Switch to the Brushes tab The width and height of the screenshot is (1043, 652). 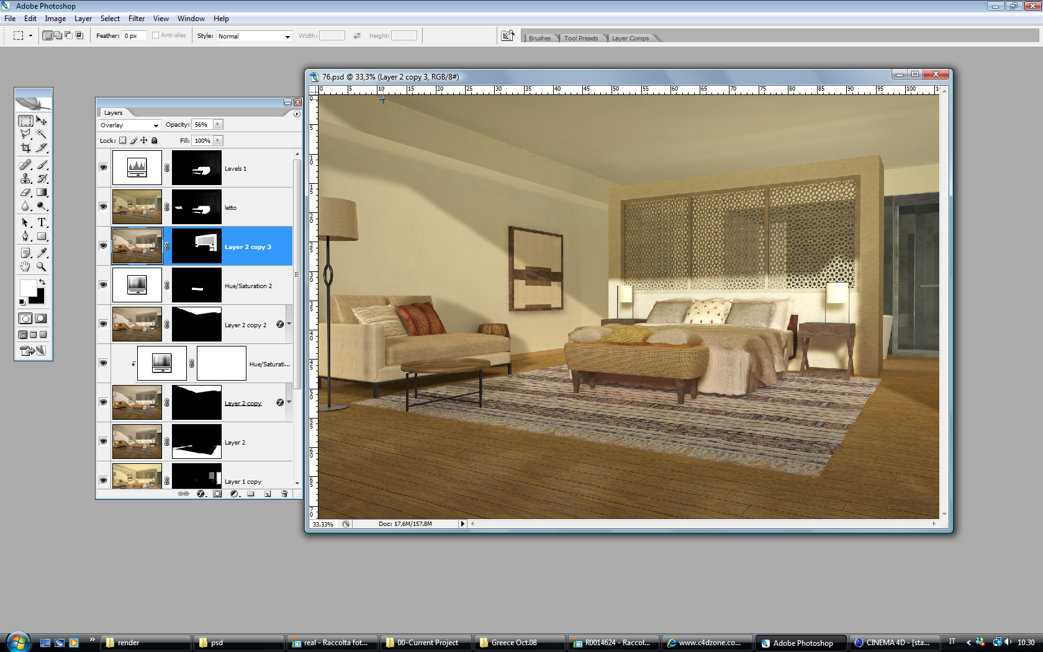tap(540, 38)
